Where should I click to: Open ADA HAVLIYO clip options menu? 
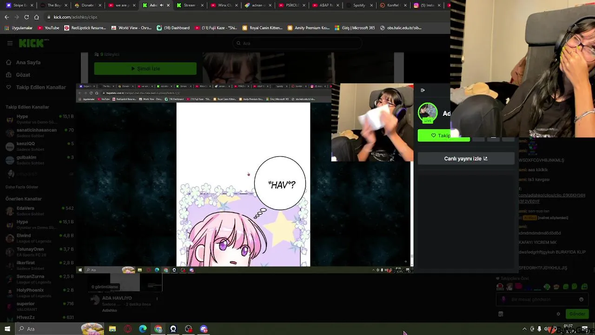(x=157, y=299)
